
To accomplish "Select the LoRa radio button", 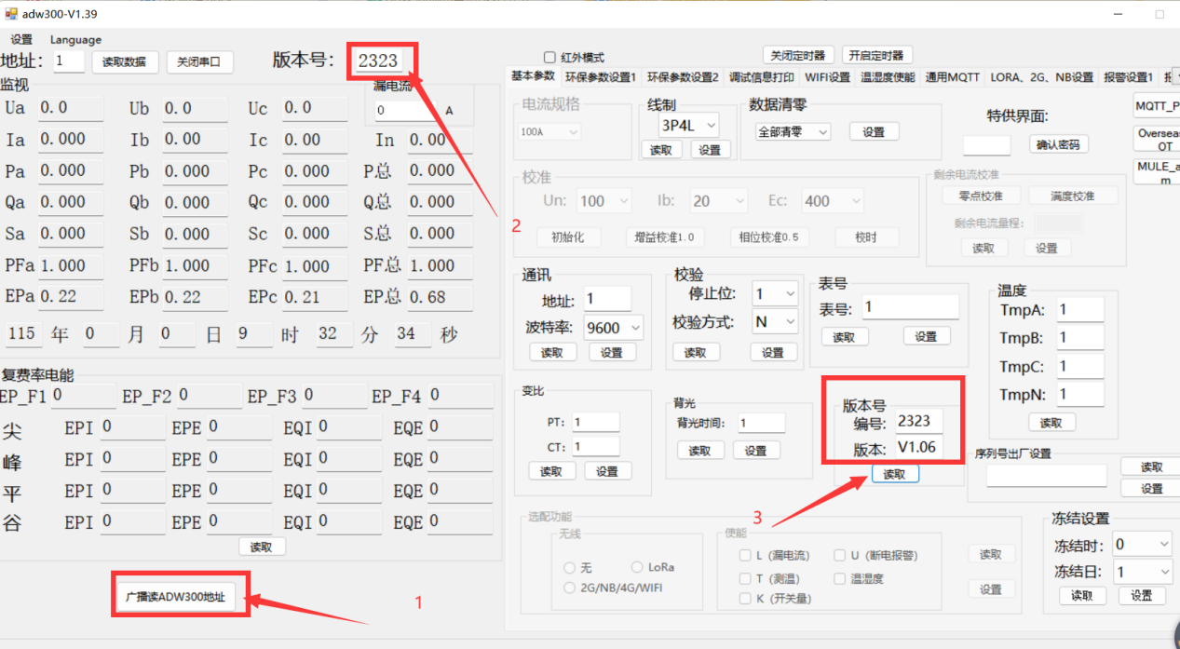I will (638, 567).
